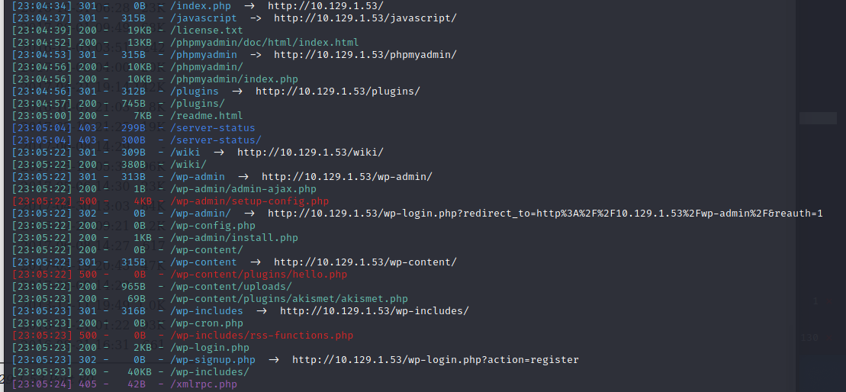Click the /wp-config.php path
This screenshot has width=846, height=392.
pos(212,225)
